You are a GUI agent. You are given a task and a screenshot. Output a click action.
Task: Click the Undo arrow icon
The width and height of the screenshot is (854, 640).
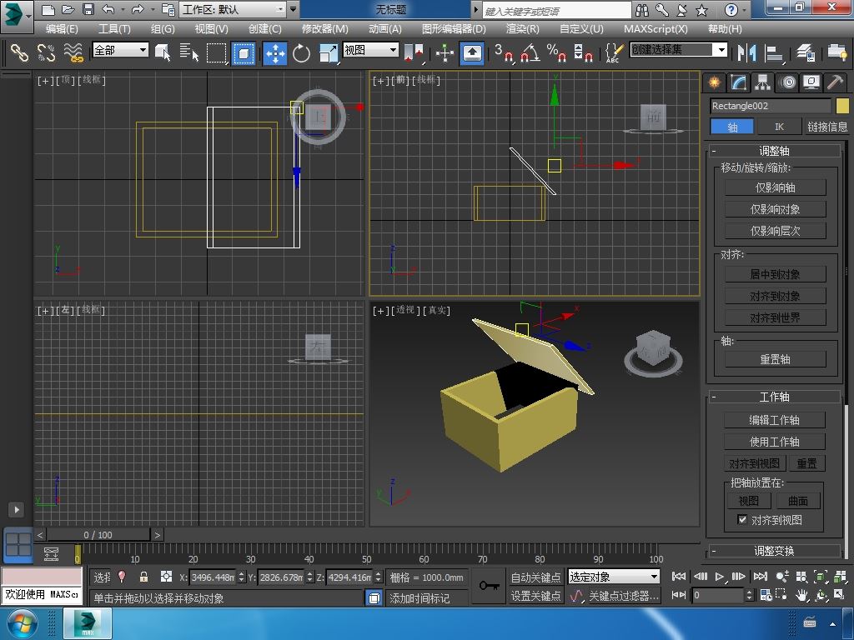(x=108, y=9)
